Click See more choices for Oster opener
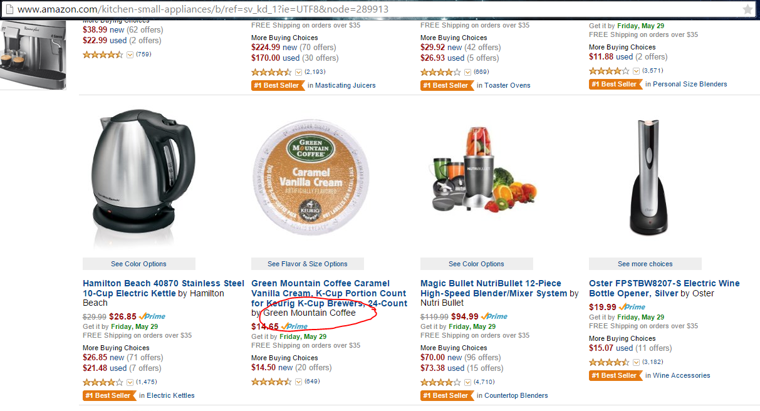Screen dimensions: 760x411 click(x=645, y=264)
